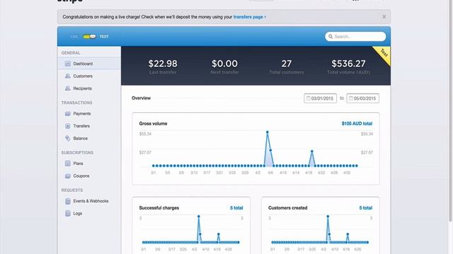Click peak point on Successful charges chart
453x254 pixels.
tap(199, 217)
